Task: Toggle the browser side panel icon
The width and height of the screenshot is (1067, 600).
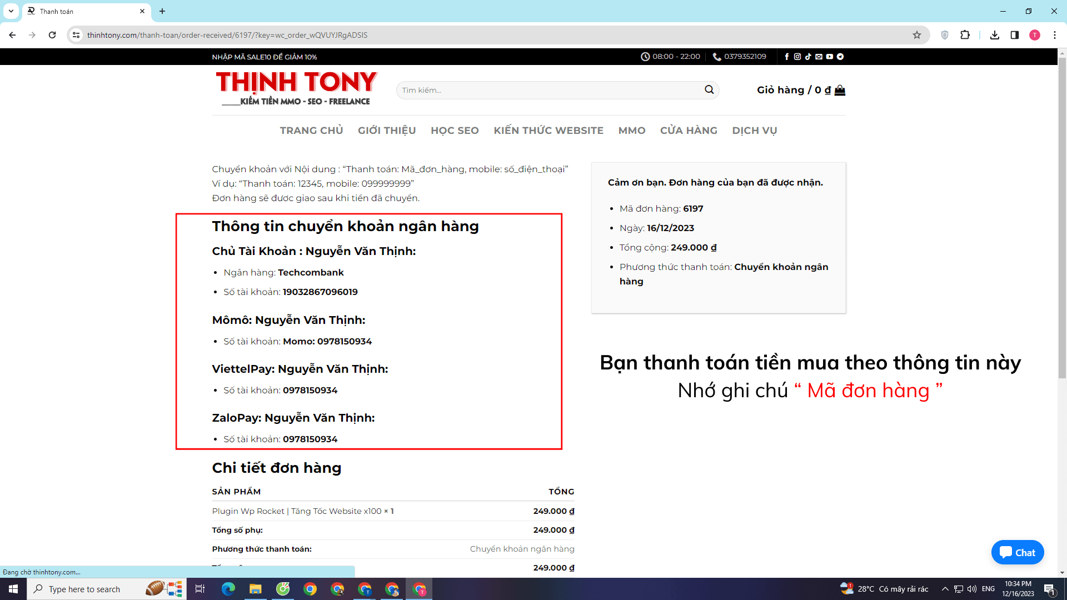Action: 1014,35
